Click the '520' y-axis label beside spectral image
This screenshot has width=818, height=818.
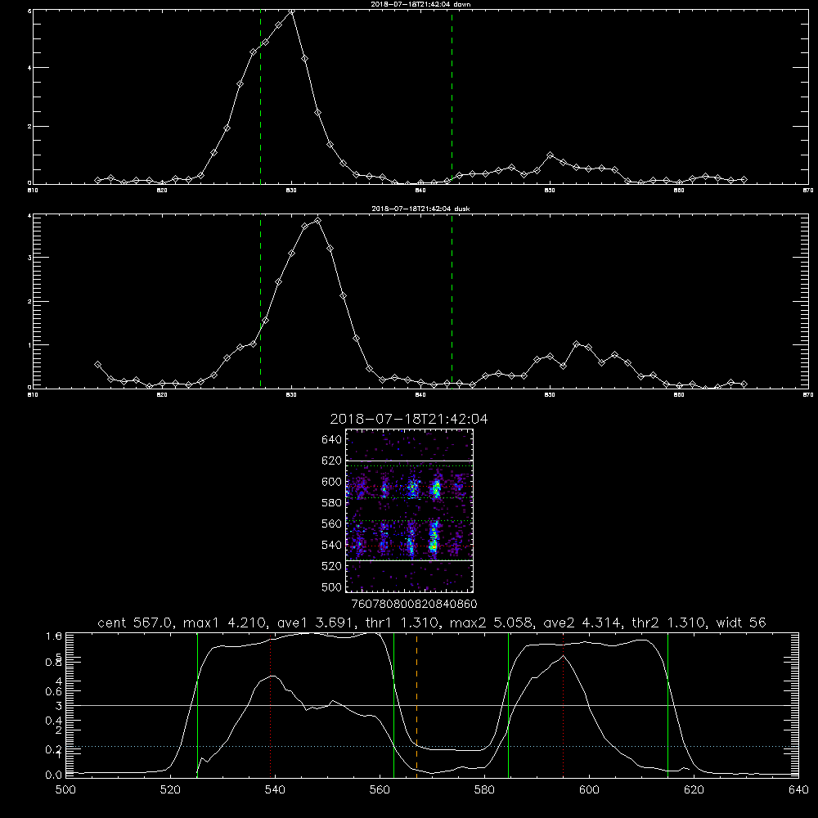[x=332, y=566]
